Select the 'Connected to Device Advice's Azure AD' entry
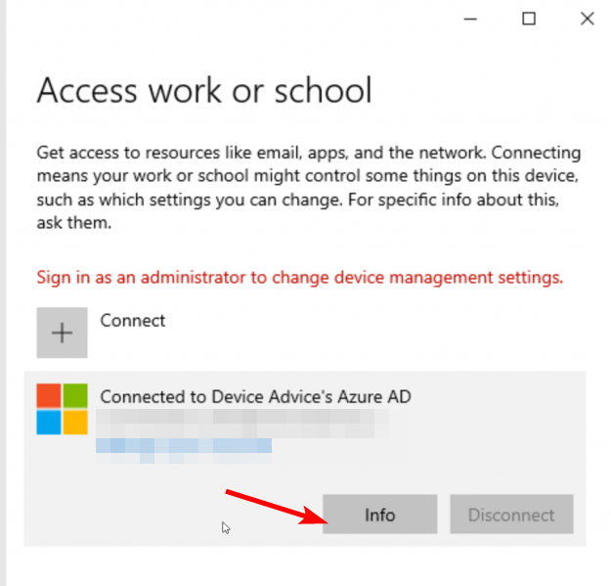Image resolution: width=611 pixels, height=586 pixels. 256,396
